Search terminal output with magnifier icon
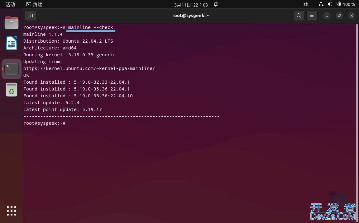Image resolution: width=359 pixels, height=223 pixels. pos(299,16)
